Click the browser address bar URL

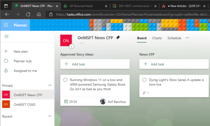pyautogui.click(x=133, y=14)
